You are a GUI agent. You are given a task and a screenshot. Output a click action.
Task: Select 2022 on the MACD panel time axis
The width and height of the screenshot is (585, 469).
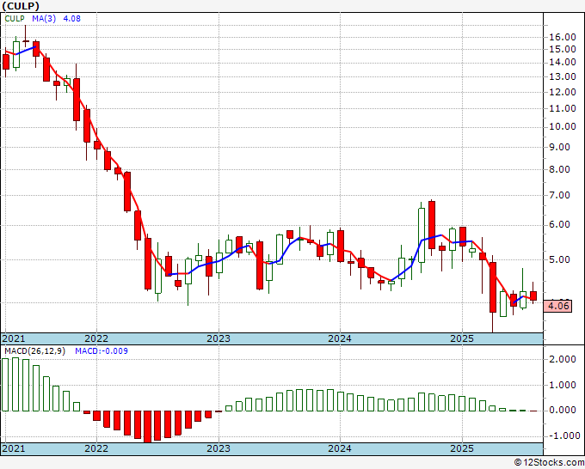tap(96, 448)
